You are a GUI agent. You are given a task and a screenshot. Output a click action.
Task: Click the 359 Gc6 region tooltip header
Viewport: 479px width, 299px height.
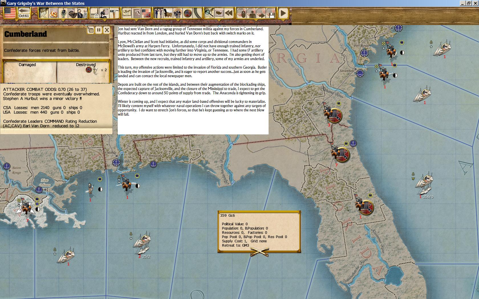pos(227,216)
